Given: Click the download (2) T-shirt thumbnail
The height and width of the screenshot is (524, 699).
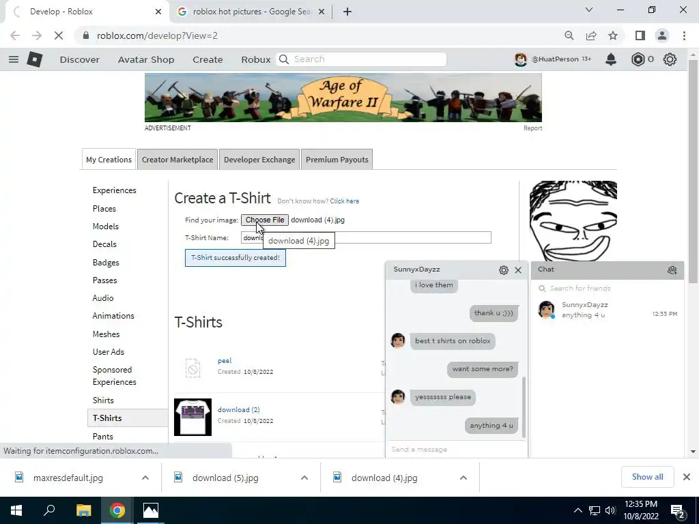Looking at the screenshot, I should tap(192, 417).
